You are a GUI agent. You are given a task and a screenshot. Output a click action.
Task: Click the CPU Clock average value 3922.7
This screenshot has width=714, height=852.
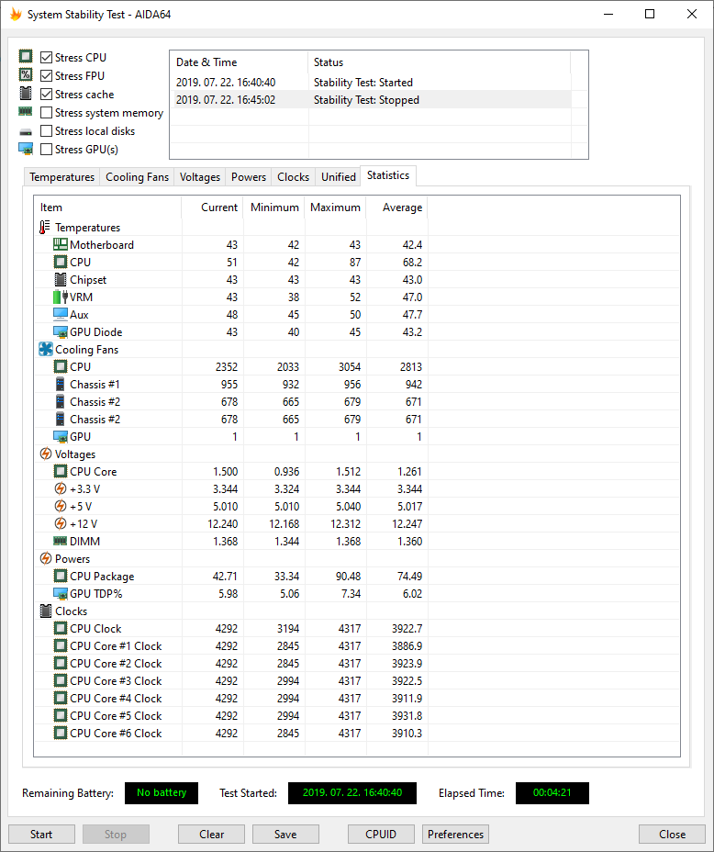pyautogui.click(x=407, y=628)
